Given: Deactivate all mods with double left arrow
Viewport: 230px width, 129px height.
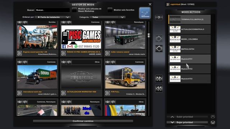Looking at the screenshot, I should pos(159,89).
